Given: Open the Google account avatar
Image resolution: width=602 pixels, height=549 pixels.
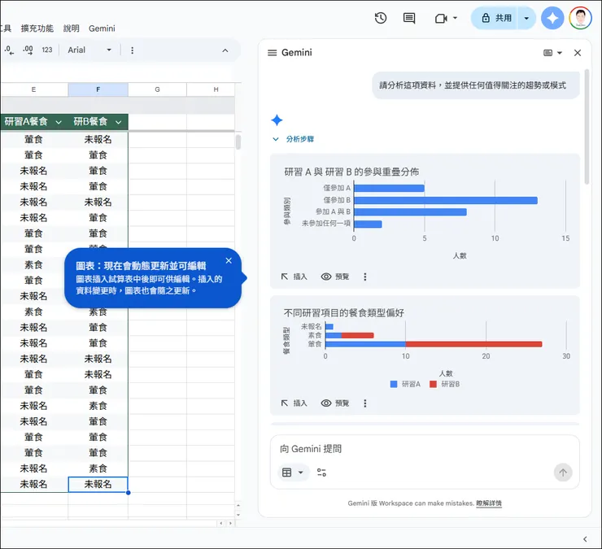Looking at the screenshot, I should click(x=580, y=18).
